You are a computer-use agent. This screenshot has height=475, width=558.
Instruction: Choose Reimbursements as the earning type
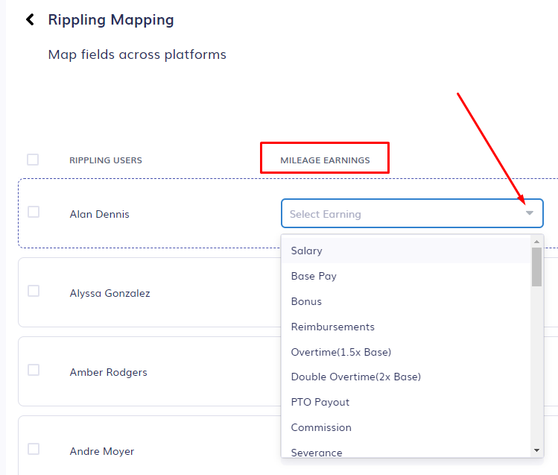point(332,327)
